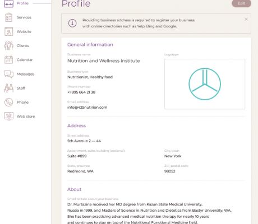
Task: Open the Phone handset icon
Action: pyautogui.click(x=8, y=102)
